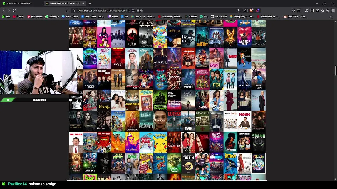337x189 pixels.
Task: Open the page translate icon
Action: 239,10
